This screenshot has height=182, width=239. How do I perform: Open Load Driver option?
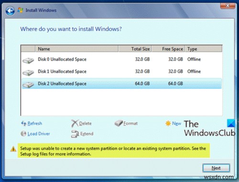tap(39, 134)
